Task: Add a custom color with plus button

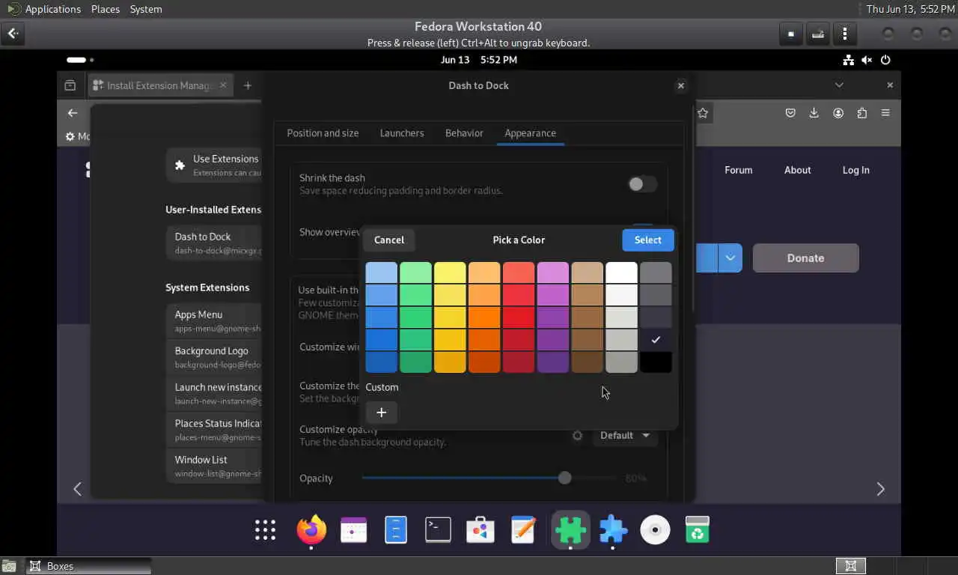Action: (x=381, y=413)
